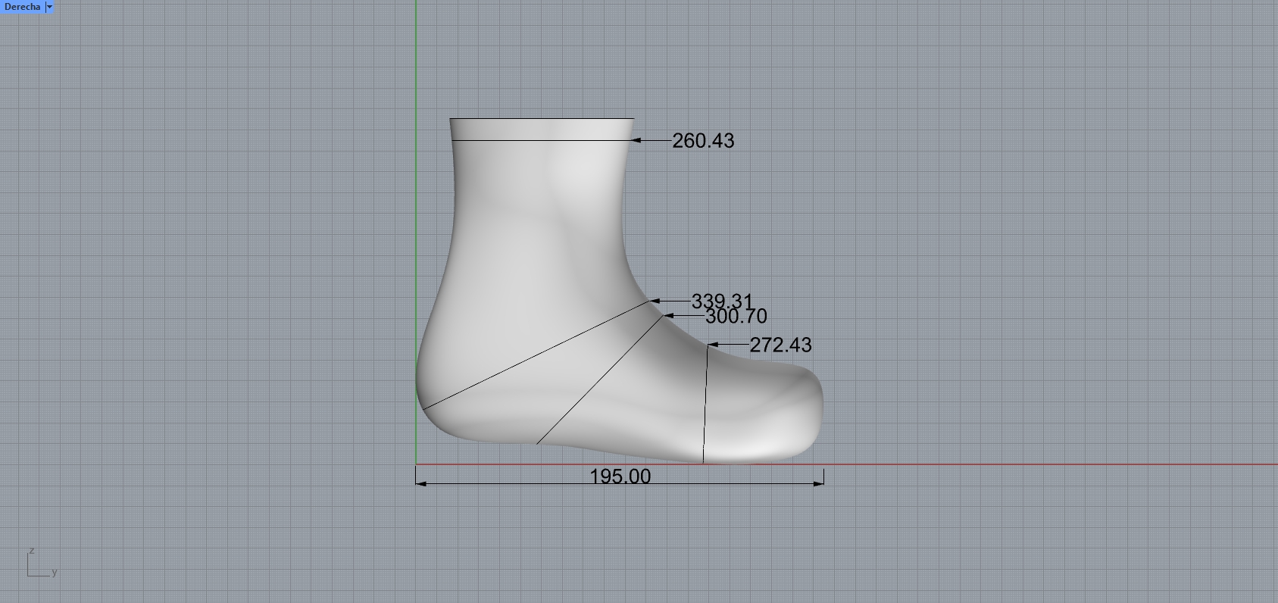Image resolution: width=1278 pixels, height=603 pixels.
Task: Select the vertical ball-of-foot section curve
Action: tap(705, 401)
